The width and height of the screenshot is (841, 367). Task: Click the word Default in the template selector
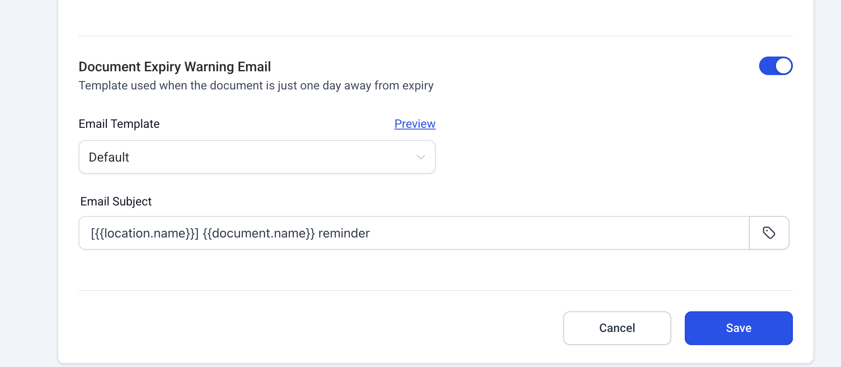(x=109, y=157)
